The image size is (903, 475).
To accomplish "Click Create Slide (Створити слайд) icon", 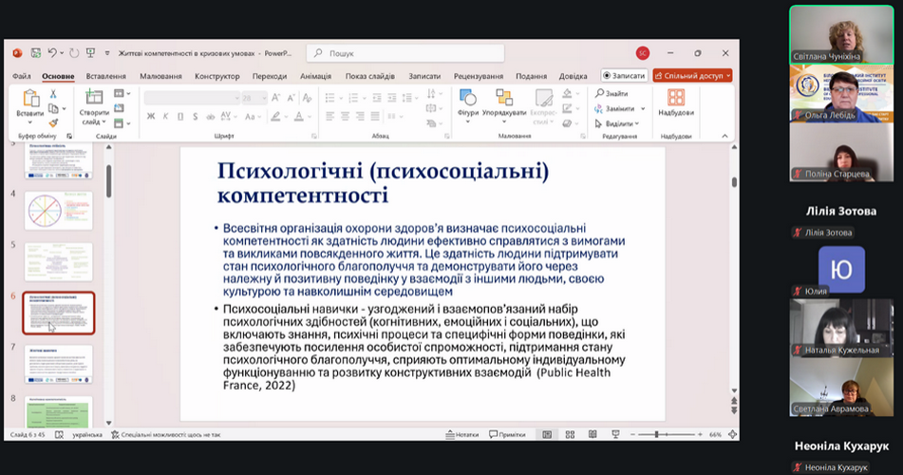I will [x=94, y=99].
